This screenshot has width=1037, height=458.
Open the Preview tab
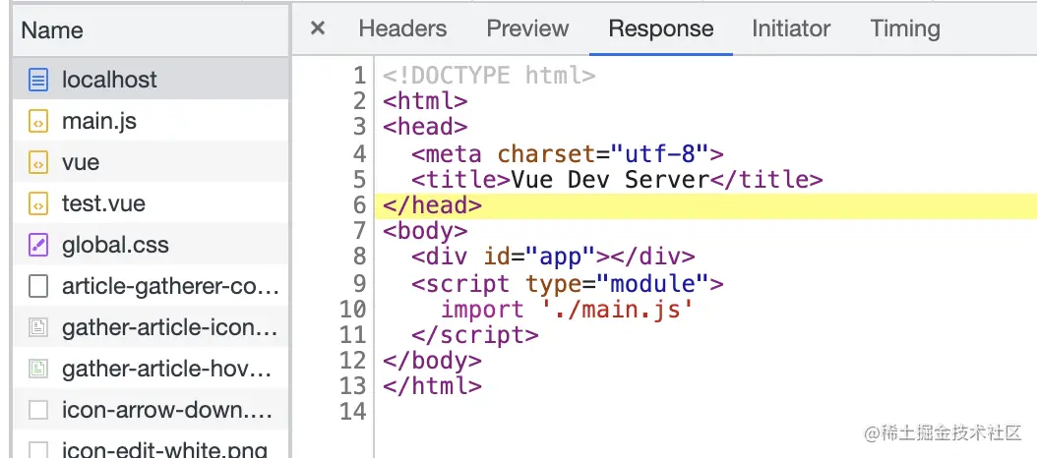pyautogui.click(x=527, y=29)
